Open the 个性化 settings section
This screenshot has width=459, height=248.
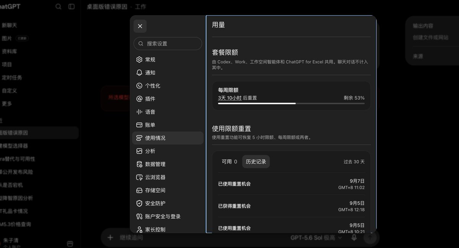(168, 86)
